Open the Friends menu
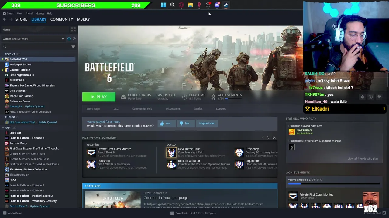The height and width of the screenshot is (218, 389). click(29, 13)
